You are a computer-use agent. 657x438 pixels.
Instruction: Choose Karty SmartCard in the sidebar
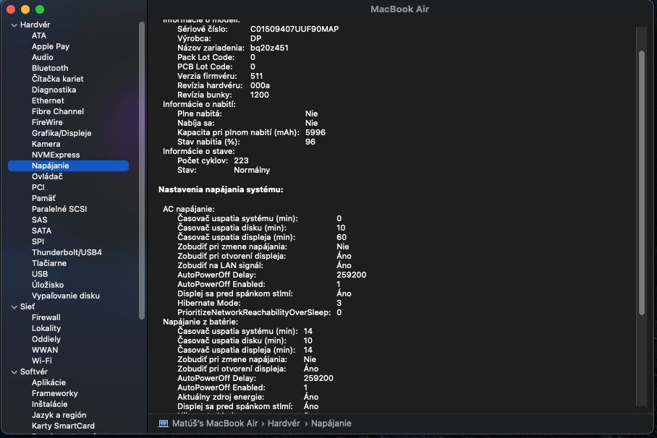(63, 426)
